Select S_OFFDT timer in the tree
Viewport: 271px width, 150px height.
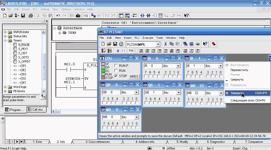24,62
